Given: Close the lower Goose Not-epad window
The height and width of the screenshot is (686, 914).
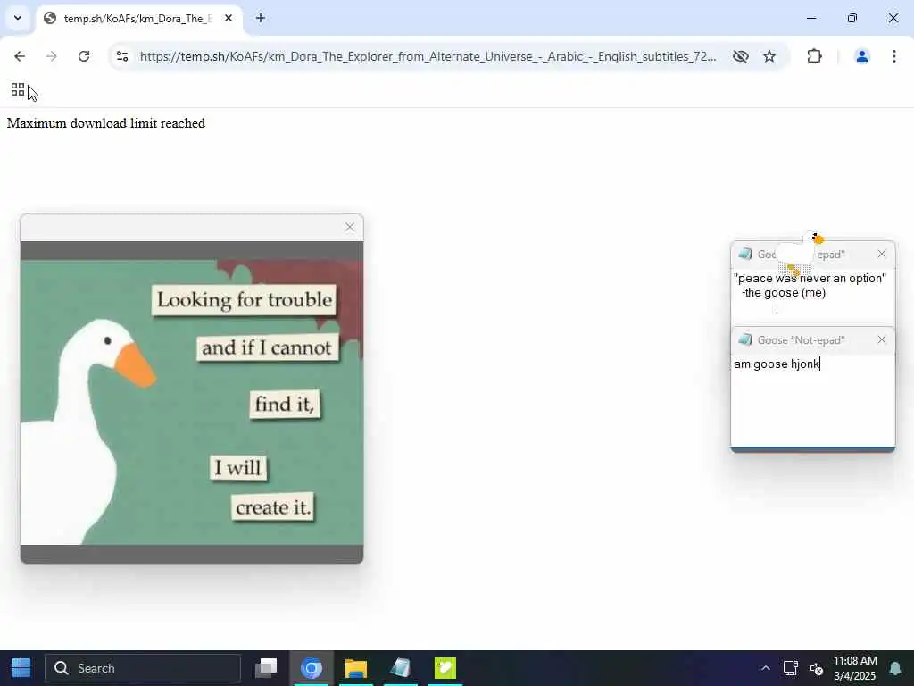Looking at the screenshot, I should tap(881, 339).
